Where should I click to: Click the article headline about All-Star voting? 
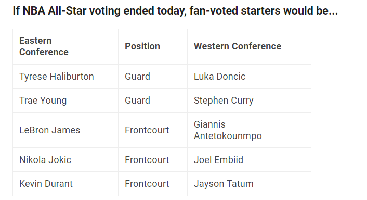point(175,11)
